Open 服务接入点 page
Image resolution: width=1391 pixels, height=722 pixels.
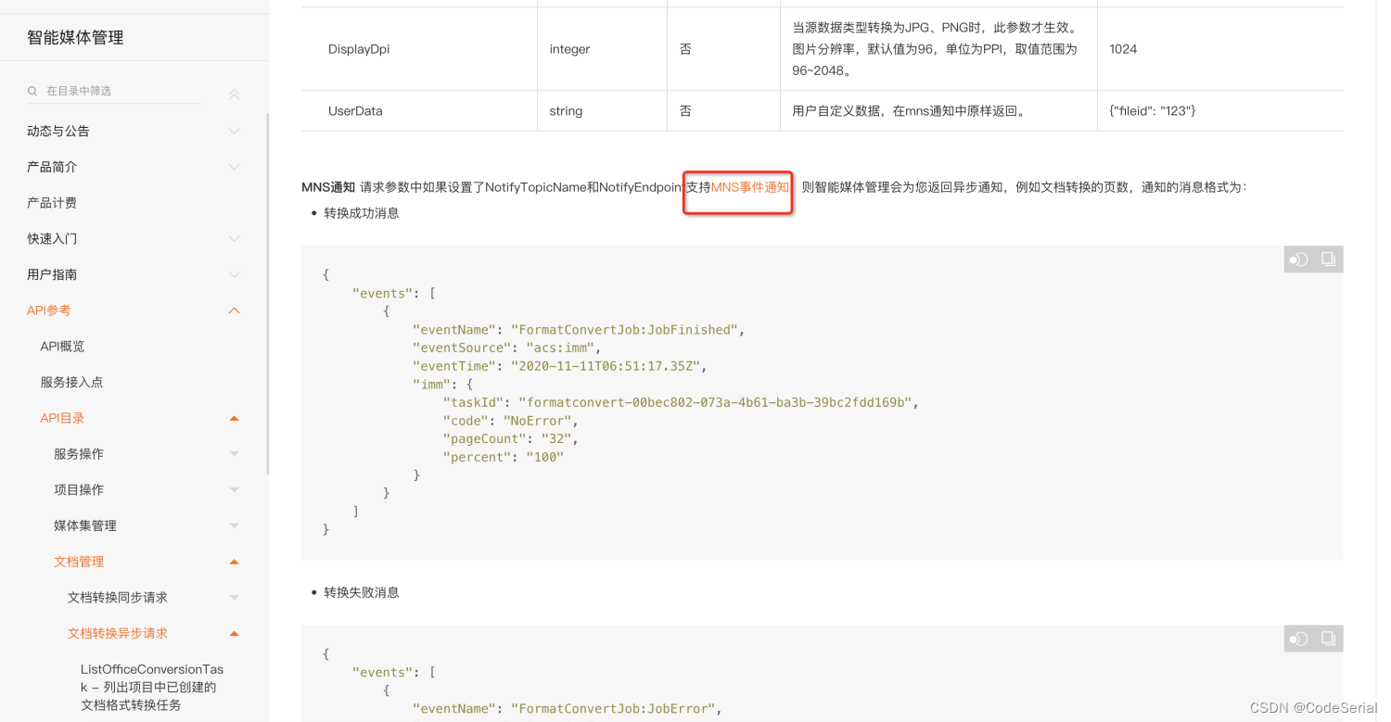[x=71, y=382]
